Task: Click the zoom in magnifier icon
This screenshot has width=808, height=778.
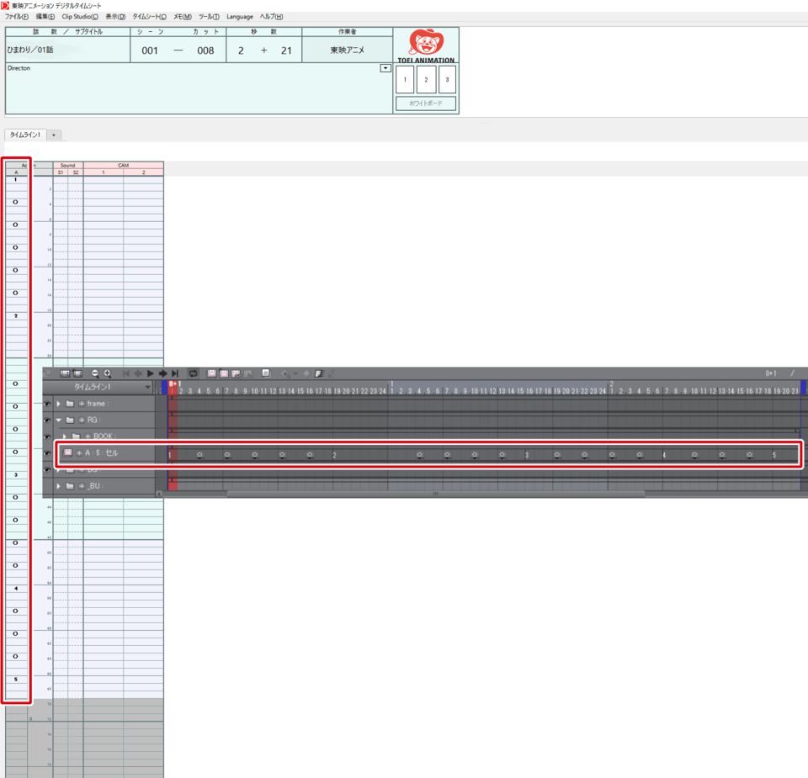Action: pyautogui.click(x=108, y=372)
